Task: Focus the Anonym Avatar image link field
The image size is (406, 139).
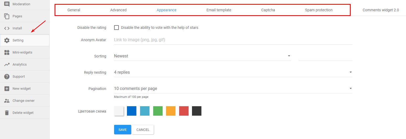Action: [233, 40]
